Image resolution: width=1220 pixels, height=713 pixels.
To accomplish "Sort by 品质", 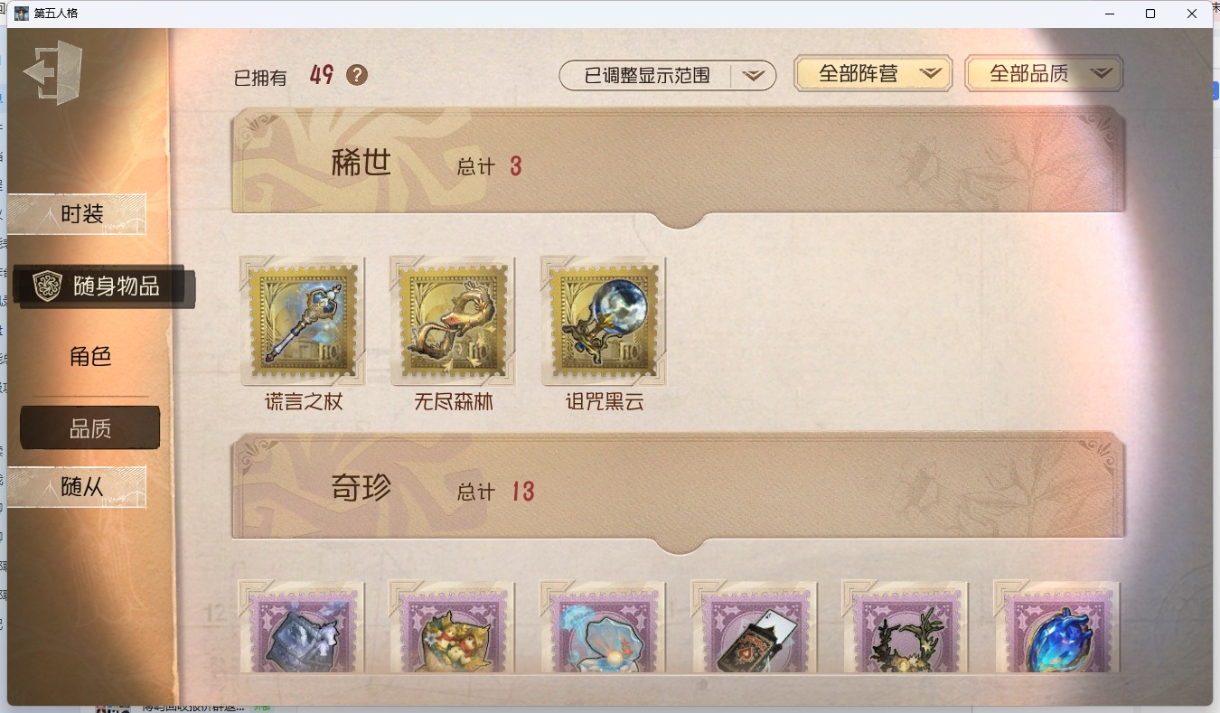I will point(90,428).
